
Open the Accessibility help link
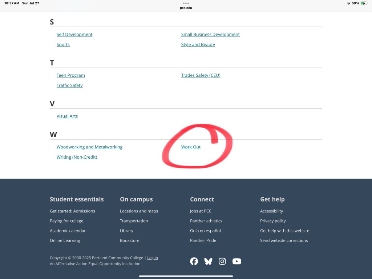(x=271, y=211)
